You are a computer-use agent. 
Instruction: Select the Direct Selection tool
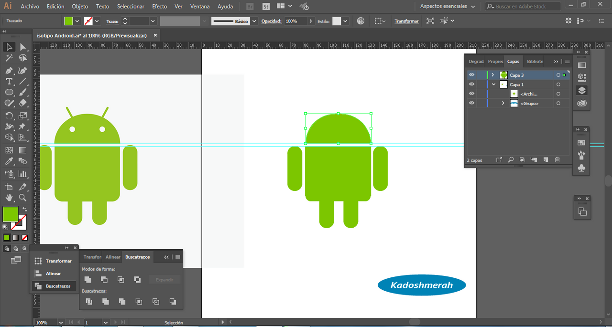click(23, 47)
